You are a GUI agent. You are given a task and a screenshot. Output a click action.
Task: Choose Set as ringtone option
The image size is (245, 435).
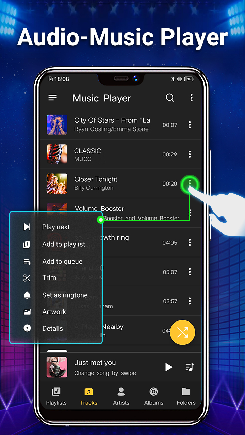click(65, 295)
